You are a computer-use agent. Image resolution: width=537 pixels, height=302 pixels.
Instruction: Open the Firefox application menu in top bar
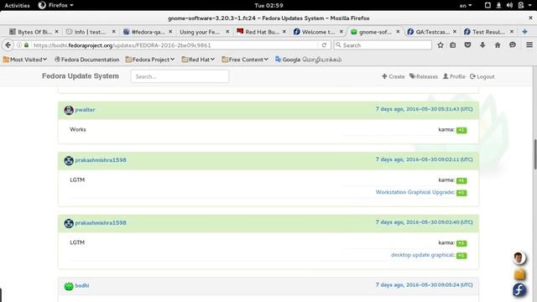coord(56,5)
